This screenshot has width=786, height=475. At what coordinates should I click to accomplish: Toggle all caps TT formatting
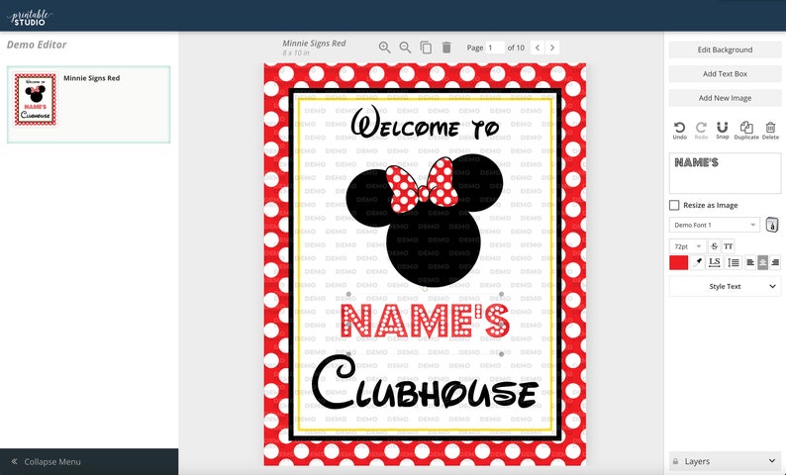[729, 246]
